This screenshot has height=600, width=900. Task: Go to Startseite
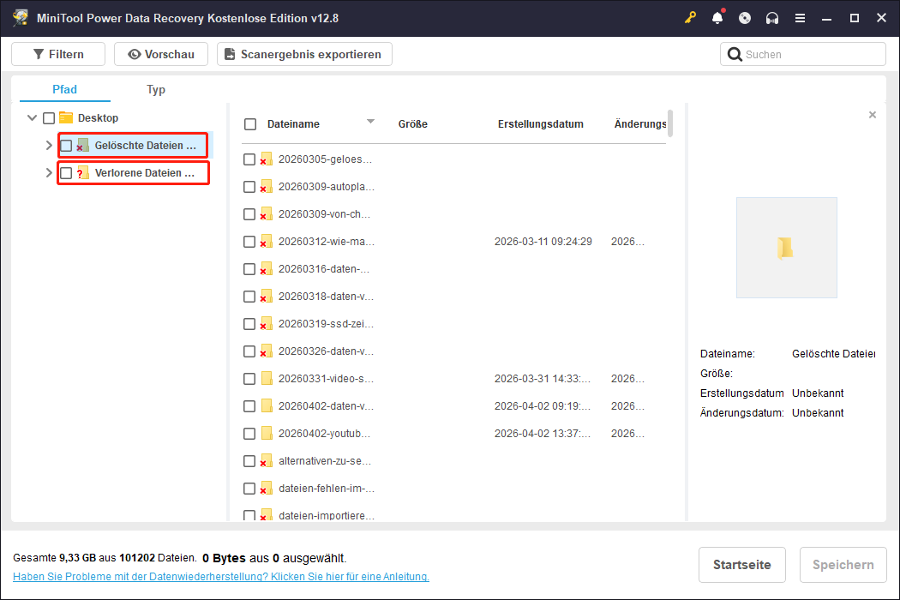pos(741,564)
